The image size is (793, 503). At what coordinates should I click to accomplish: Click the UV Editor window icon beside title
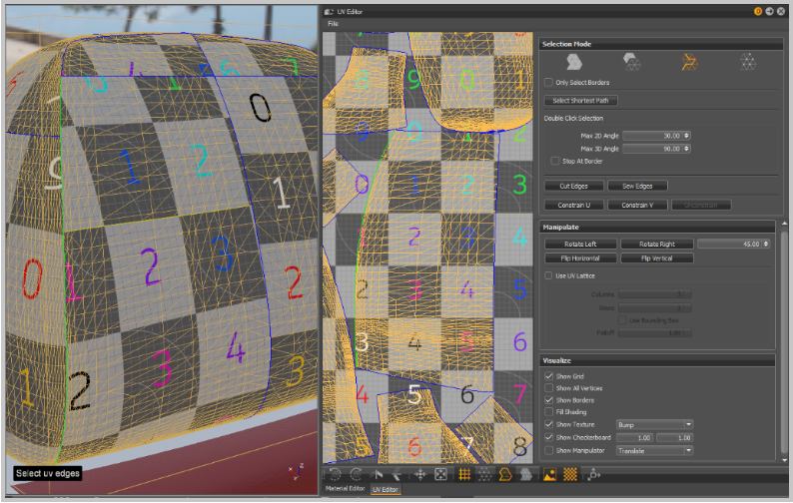(329, 12)
